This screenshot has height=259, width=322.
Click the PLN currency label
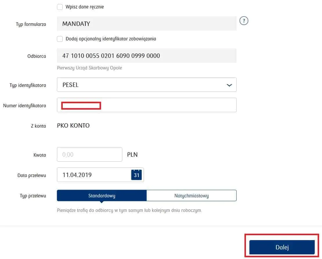132,154
